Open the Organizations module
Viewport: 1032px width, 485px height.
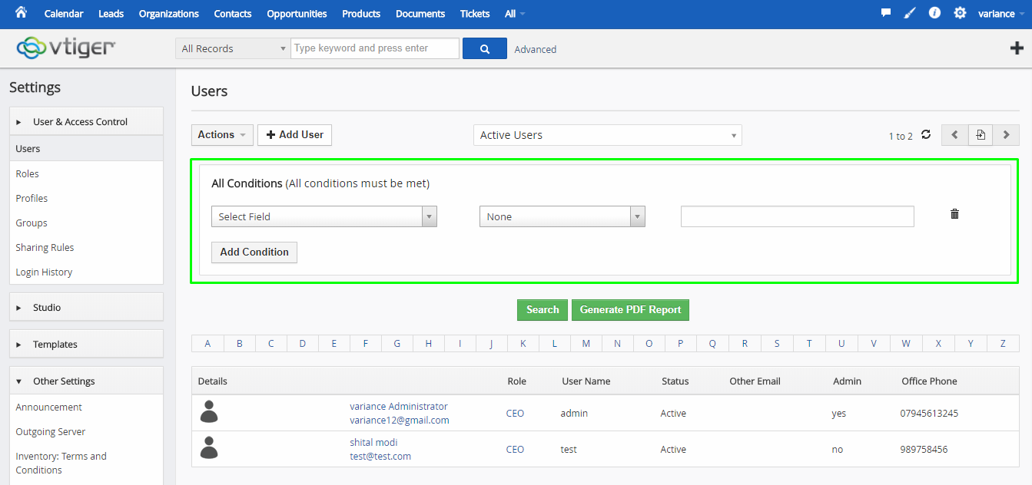tap(169, 14)
